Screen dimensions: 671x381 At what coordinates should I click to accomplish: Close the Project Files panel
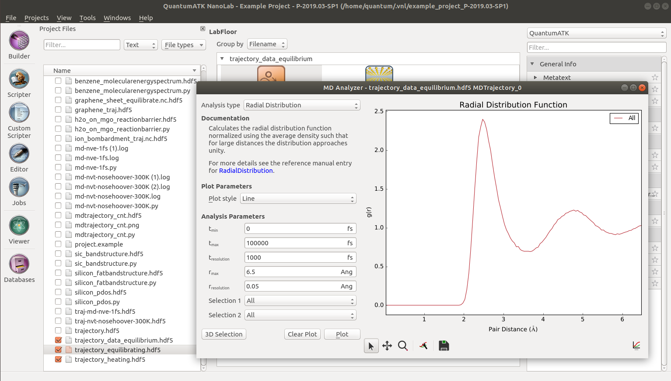[203, 28]
